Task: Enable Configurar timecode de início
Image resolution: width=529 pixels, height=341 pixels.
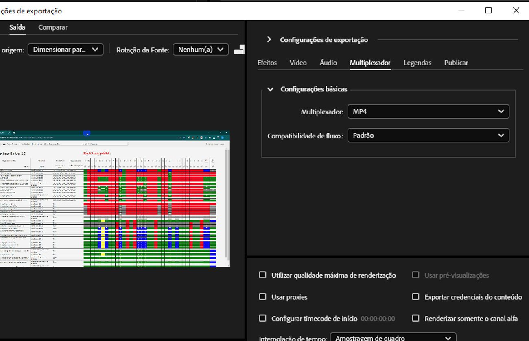Action: pyautogui.click(x=262, y=318)
